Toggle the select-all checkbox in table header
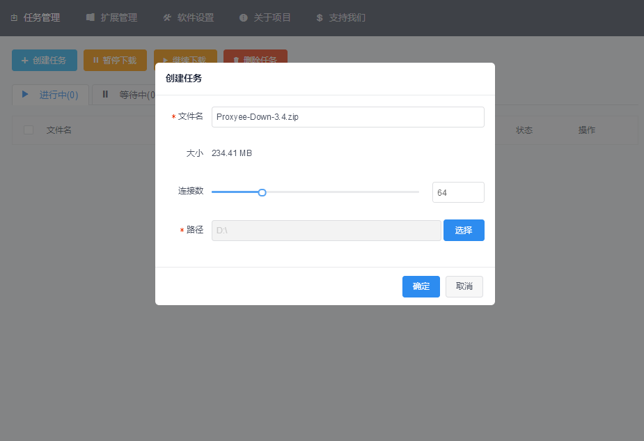Viewport: 644px width, 441px height. pyautogui.click(x=29, y=130)
